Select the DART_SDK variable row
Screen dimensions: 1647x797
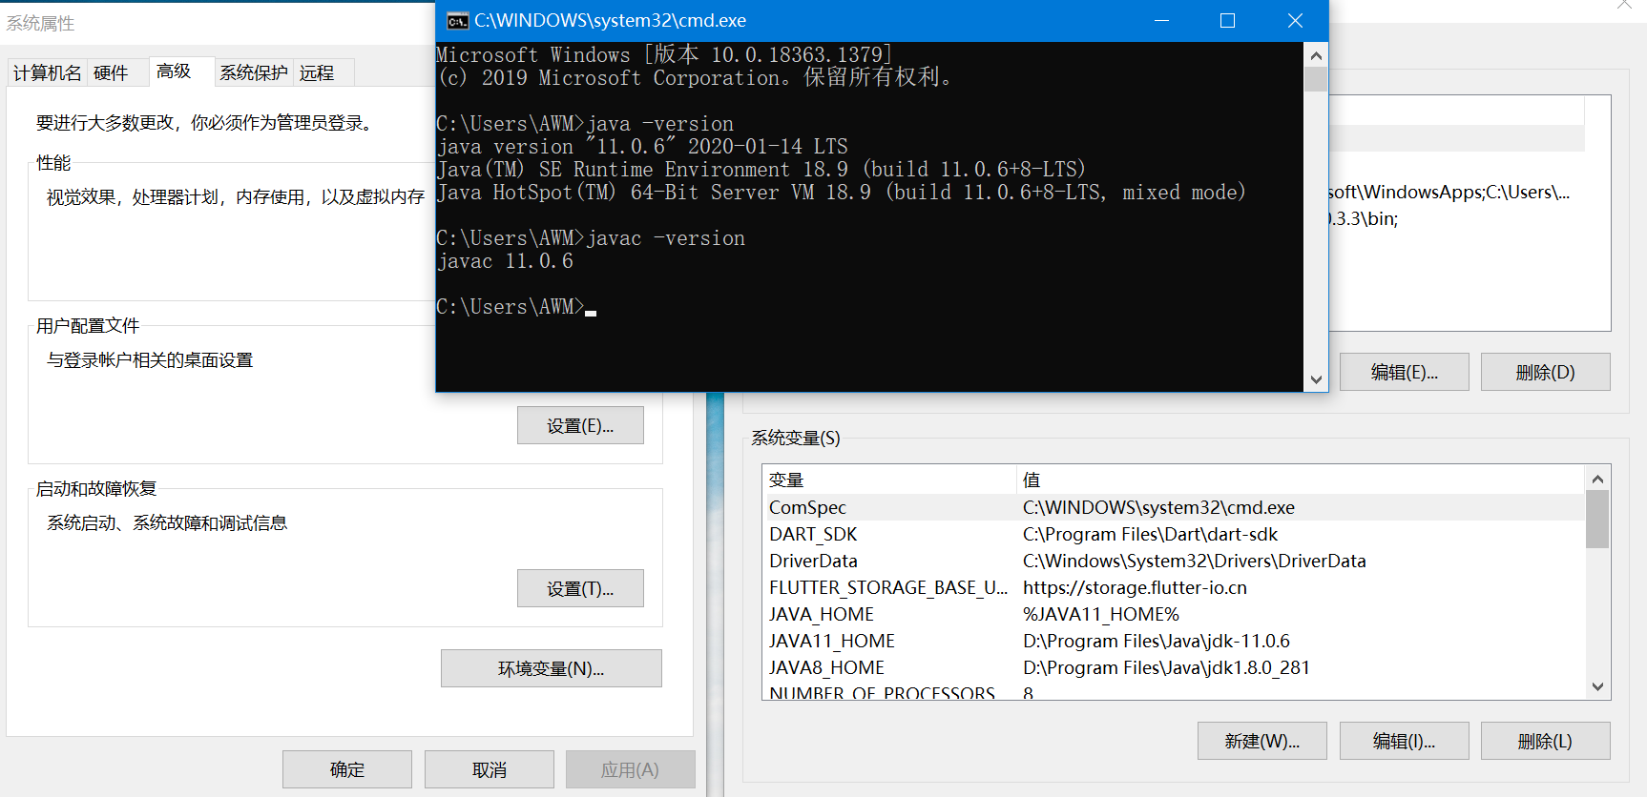1174,534
